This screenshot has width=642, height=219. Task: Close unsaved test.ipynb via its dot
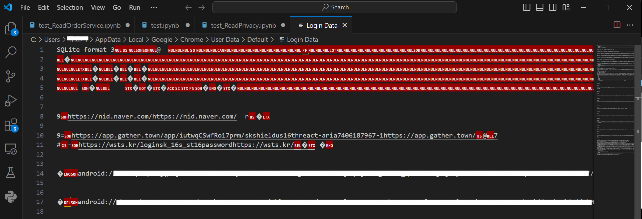click(x=188, y=25)
